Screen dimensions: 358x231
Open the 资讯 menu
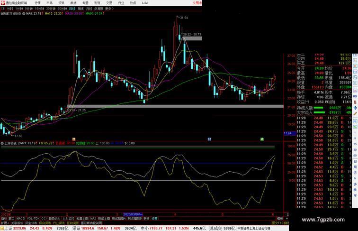[x=62, y=3]
